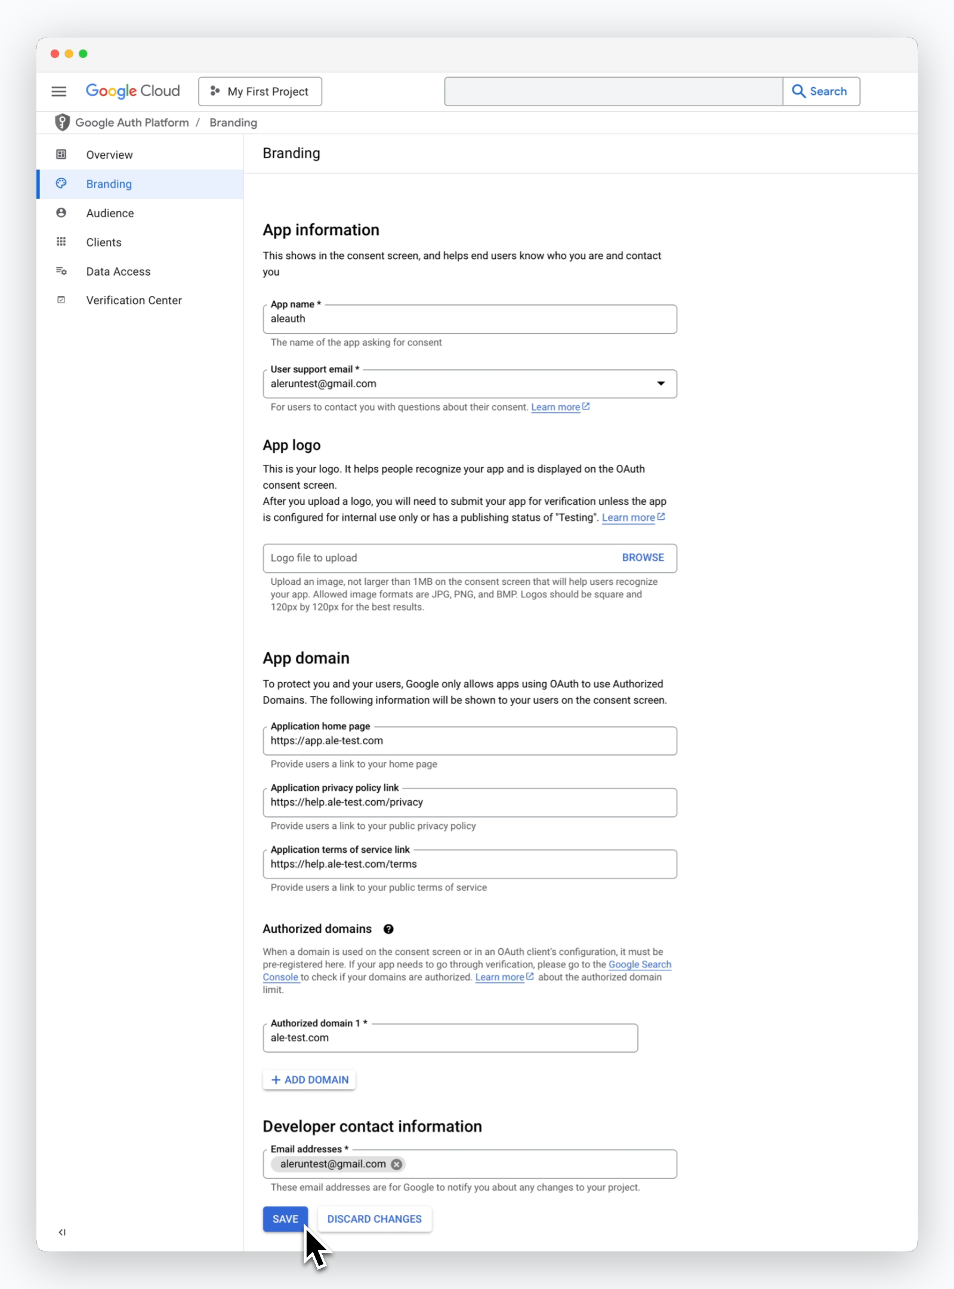Image resolution: width=954 pixels, height=1289 pixels.
Task: Click the Developer contact information heading
Action: tap(372, 1126)
